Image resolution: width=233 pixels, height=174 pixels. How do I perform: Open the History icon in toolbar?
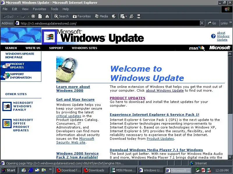[114, 16]
